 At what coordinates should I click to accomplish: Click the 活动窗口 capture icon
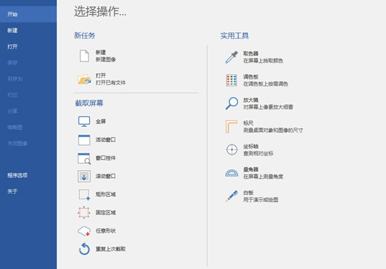[84, 140]
